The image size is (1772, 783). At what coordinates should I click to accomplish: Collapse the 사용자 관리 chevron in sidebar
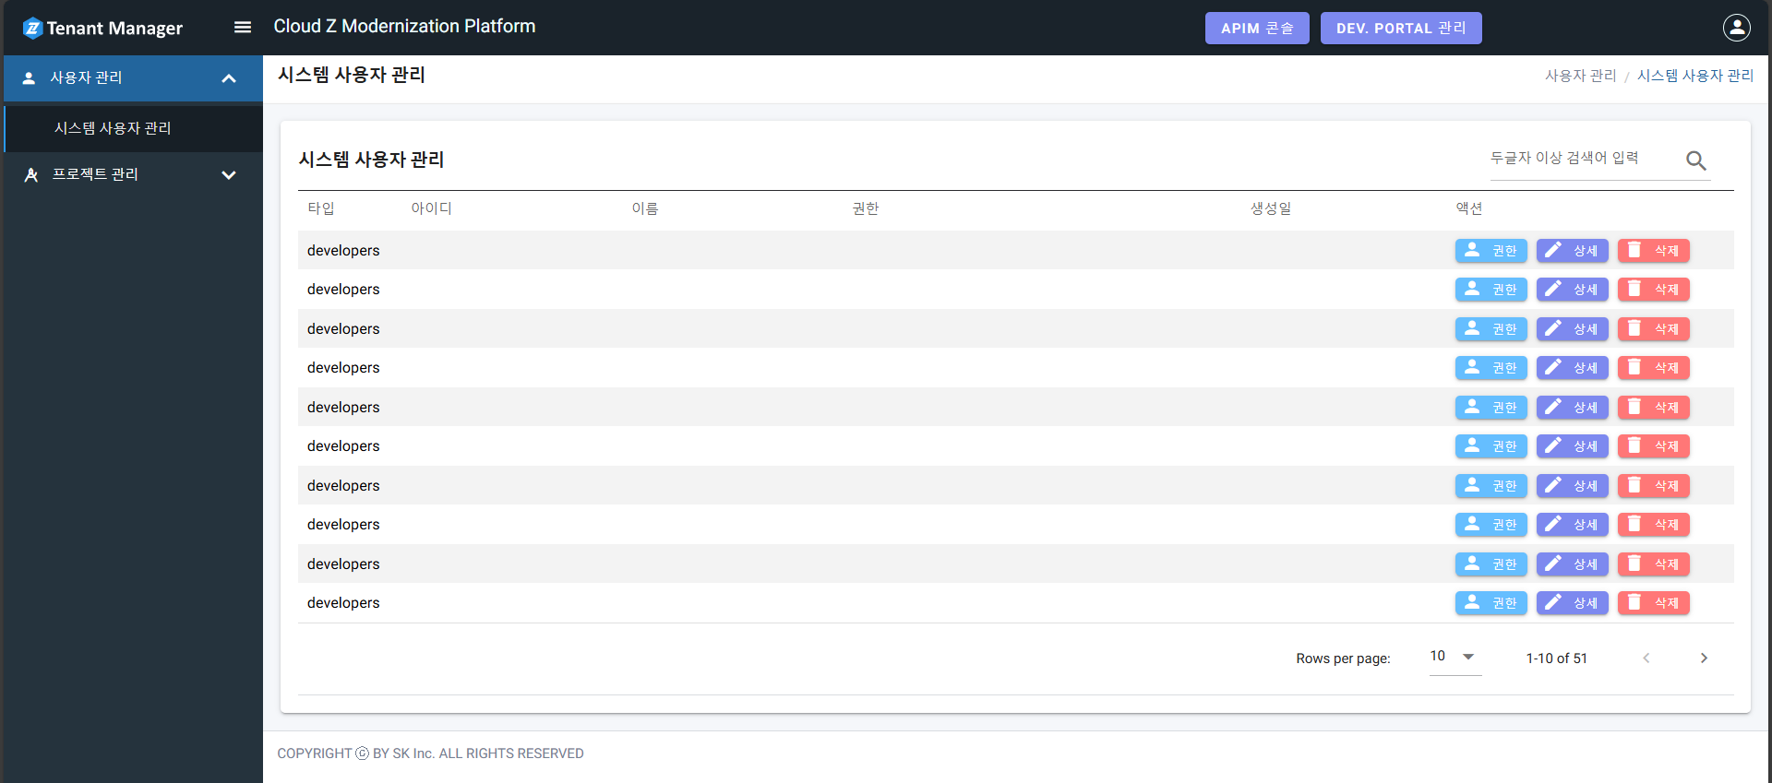(x=229, y=78)
